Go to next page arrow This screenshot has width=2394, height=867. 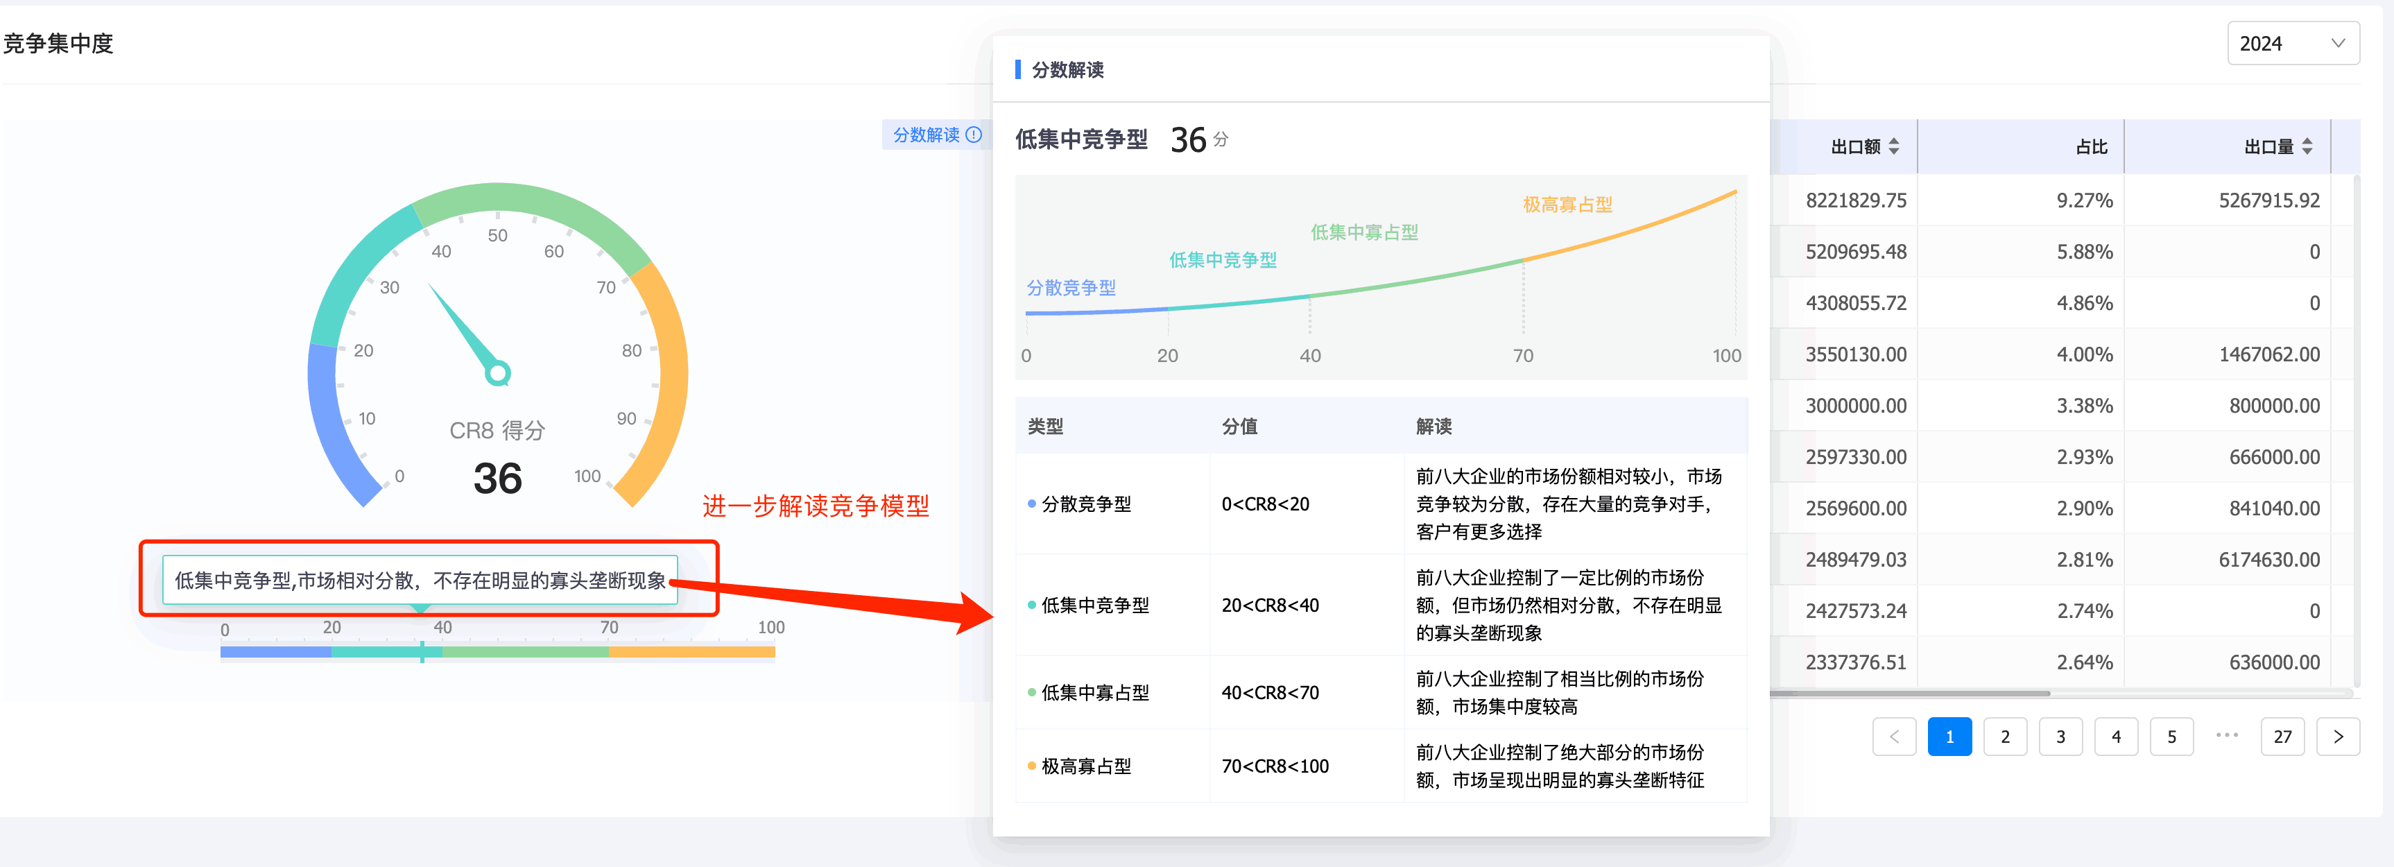2337,736
